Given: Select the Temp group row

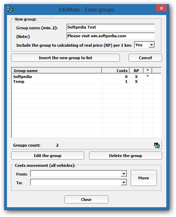Looking at the screenshot, I should (x=86, y=82).
